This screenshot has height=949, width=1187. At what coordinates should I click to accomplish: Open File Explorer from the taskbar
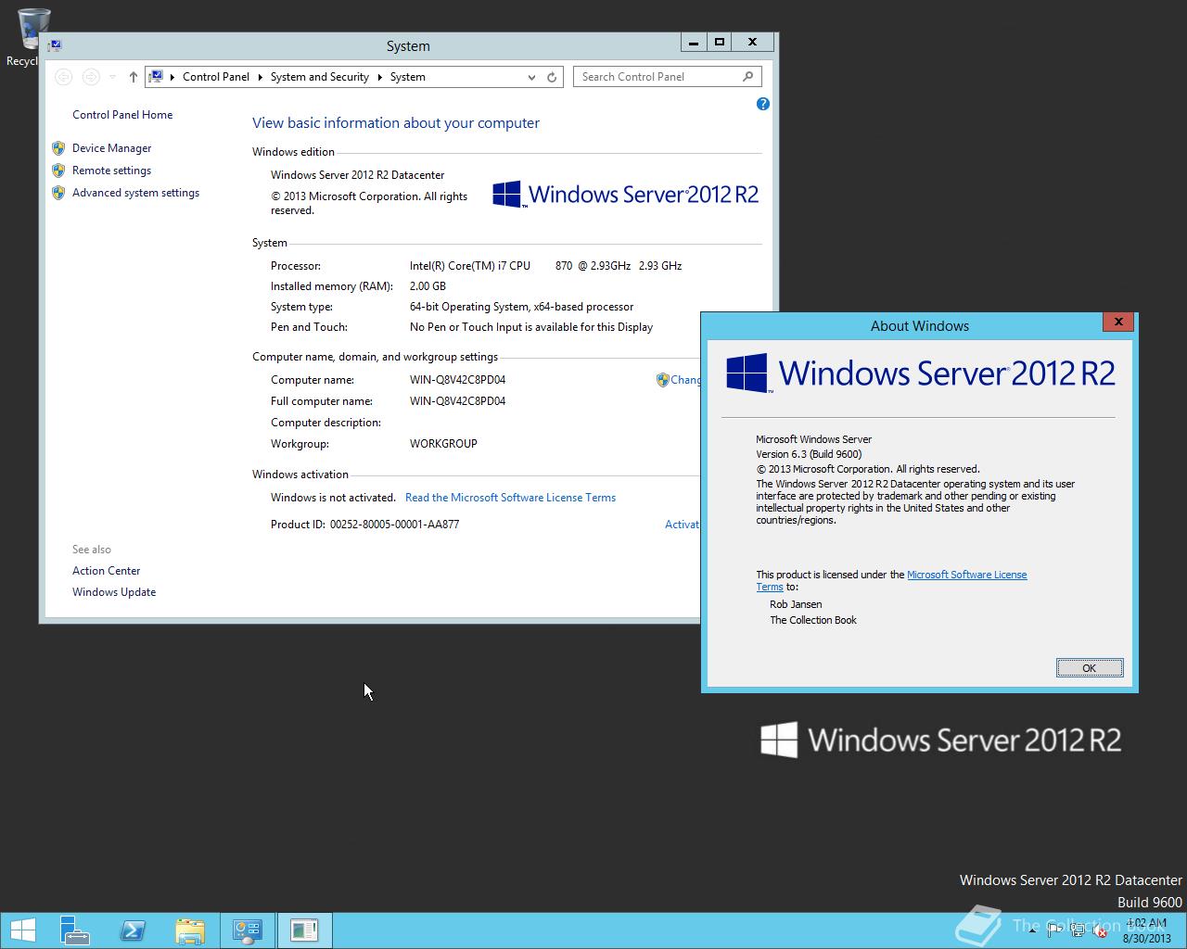191,930
